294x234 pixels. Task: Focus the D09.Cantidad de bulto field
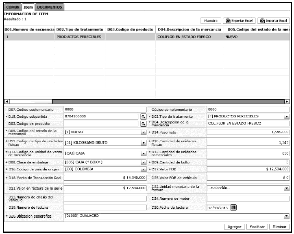pyautogui.click(x=248, y=162)
